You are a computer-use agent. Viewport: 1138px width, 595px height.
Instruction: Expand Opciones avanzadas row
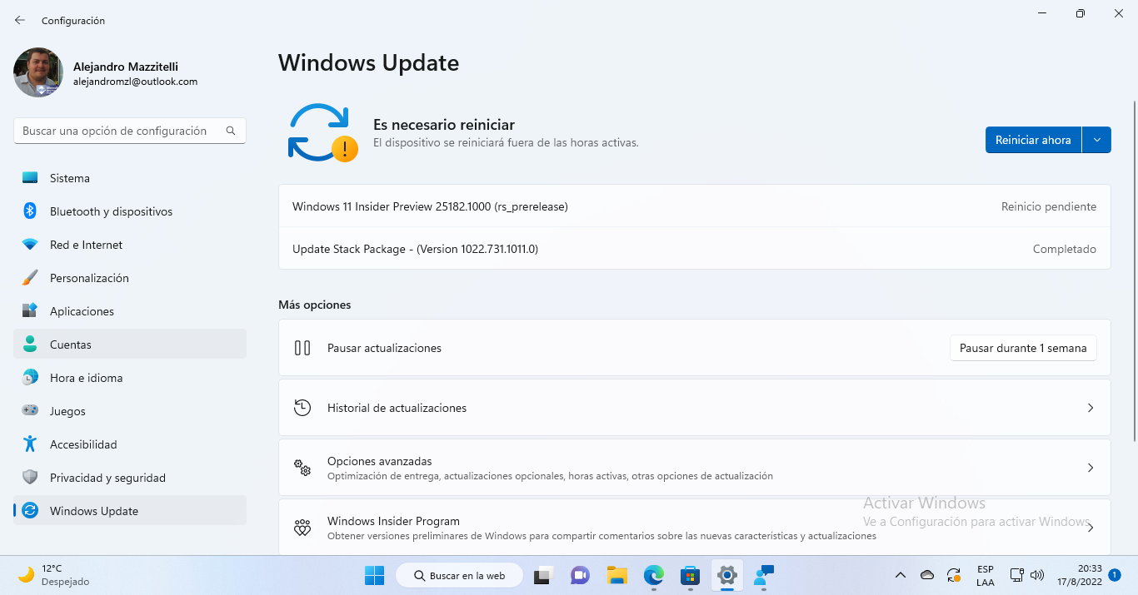click(x=693, y=468)
